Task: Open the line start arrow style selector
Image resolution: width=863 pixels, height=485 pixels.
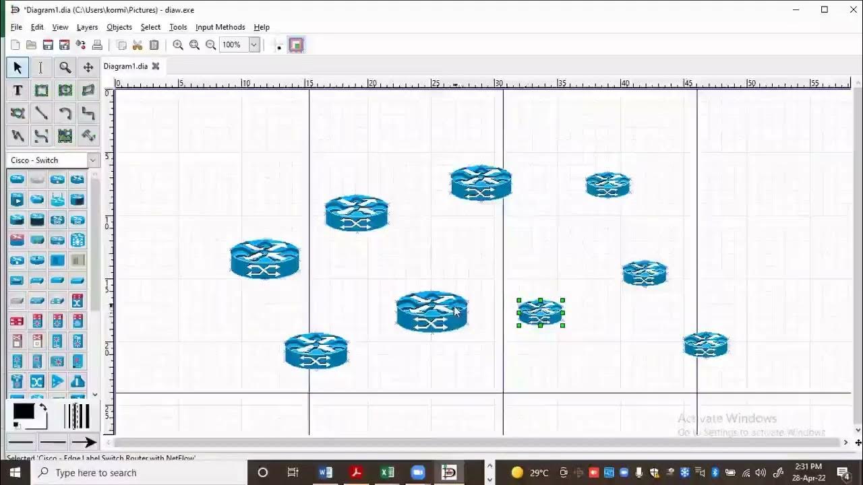Action: click(21, 442)
